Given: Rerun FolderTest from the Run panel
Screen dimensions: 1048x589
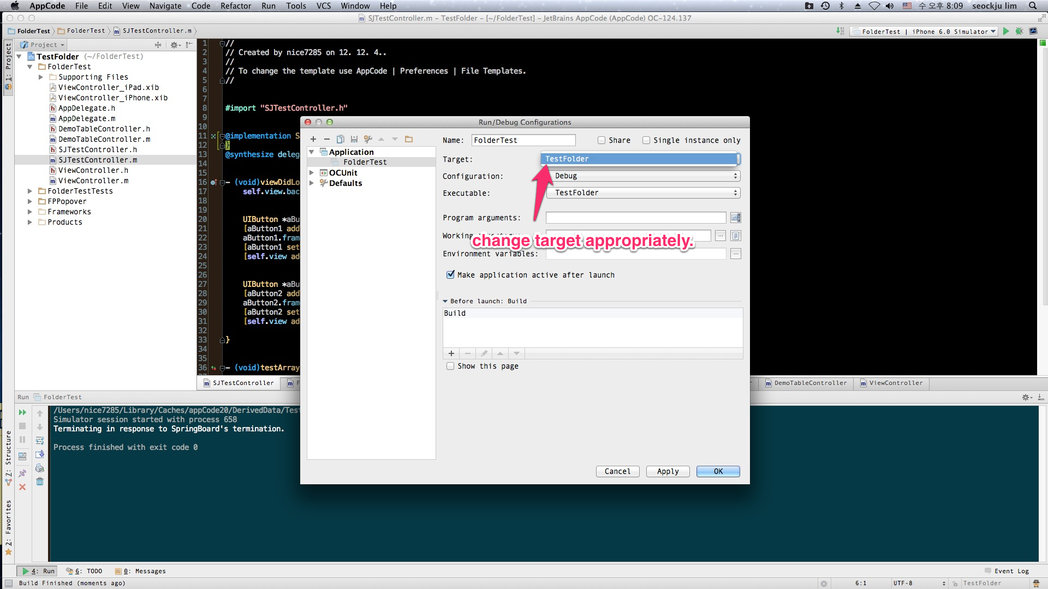Looking at the screenshot, I should point(22,412).
